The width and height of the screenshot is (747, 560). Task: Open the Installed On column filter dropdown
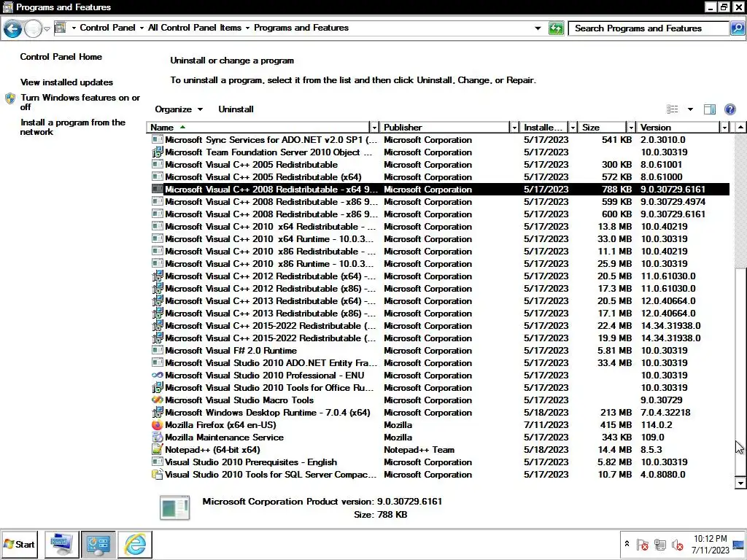pos(573,127)
